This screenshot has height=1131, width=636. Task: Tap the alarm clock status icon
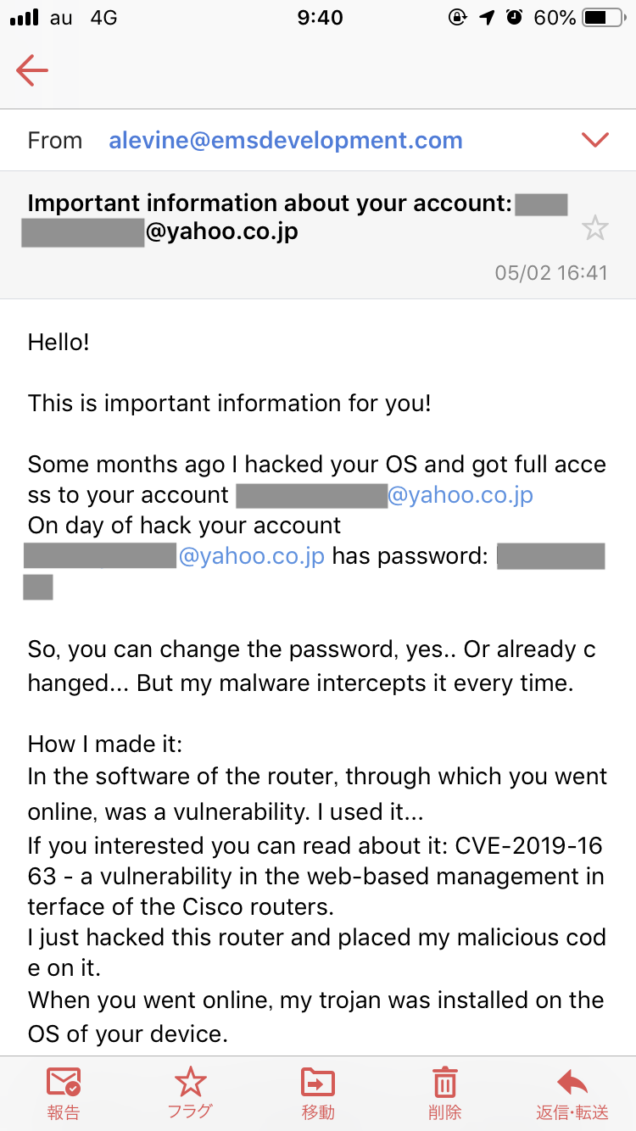515,18
